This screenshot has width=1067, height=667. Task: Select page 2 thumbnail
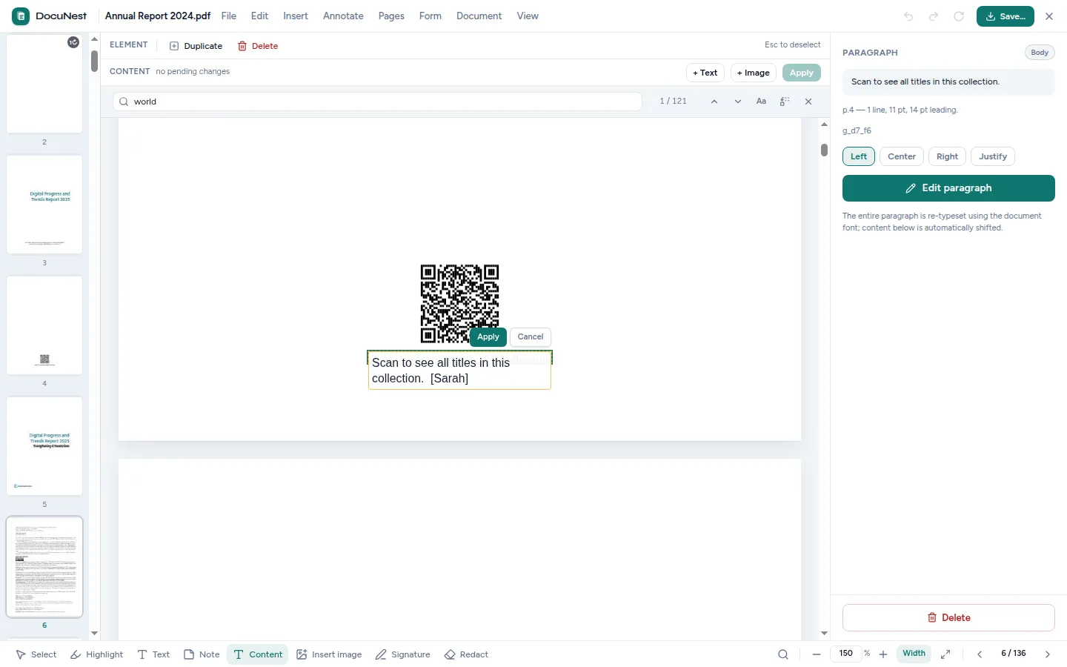(44, 83)
